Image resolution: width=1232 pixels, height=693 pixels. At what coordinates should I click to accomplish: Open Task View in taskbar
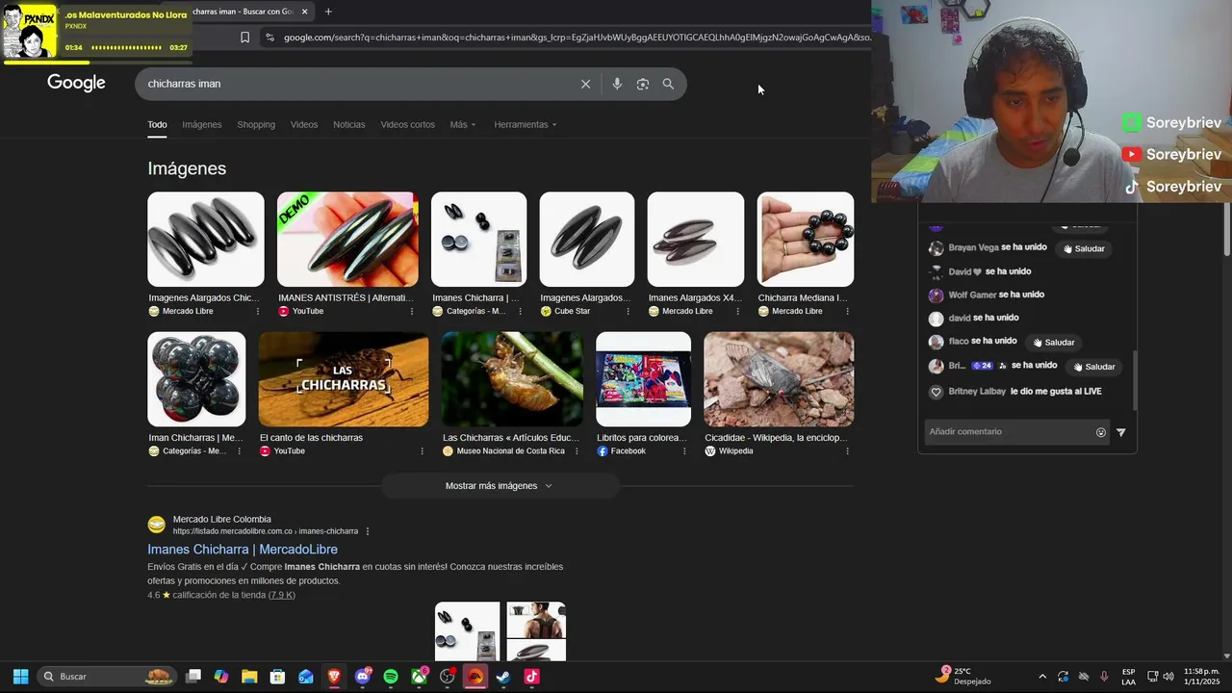193,677
